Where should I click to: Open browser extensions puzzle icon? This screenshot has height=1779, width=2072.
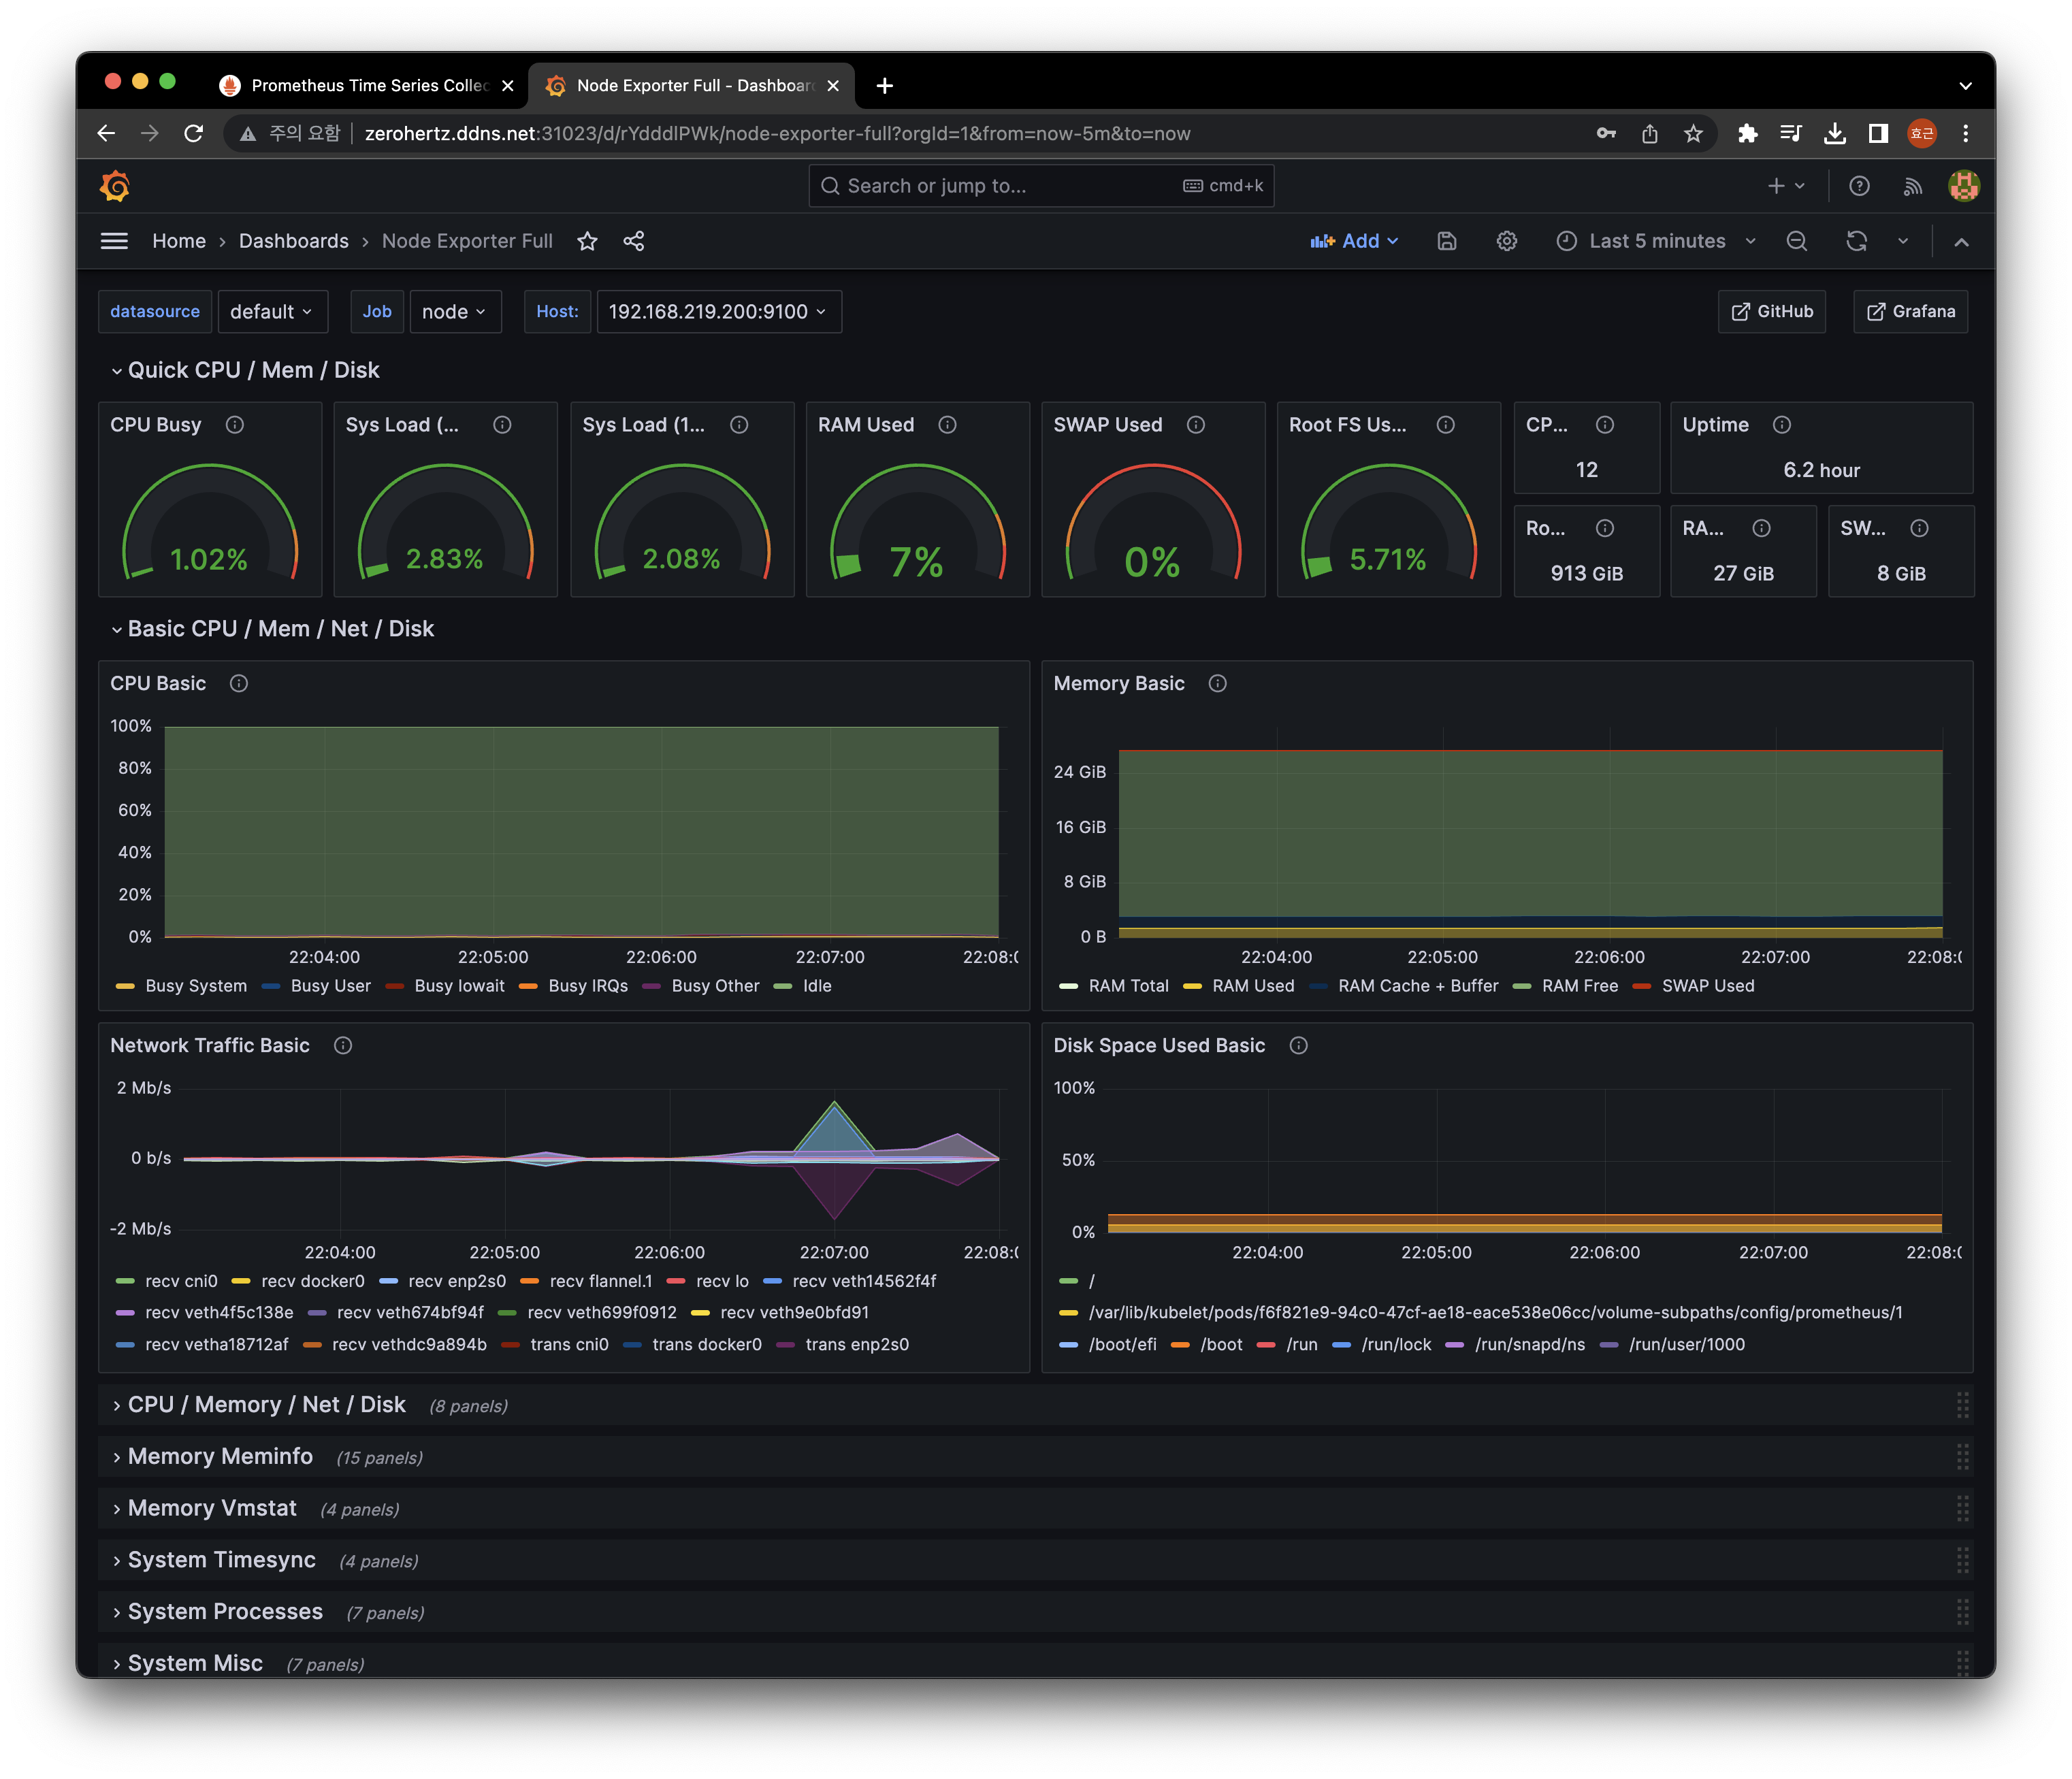coord(1747,133)
